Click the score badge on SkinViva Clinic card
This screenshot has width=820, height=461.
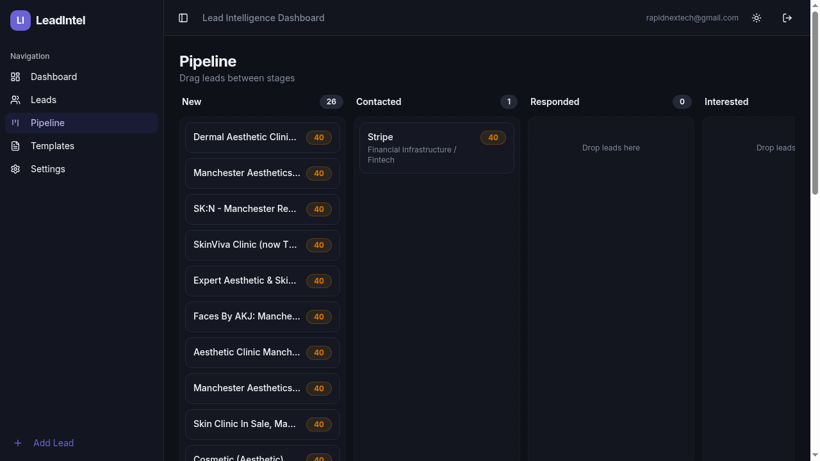pos(318,245)
